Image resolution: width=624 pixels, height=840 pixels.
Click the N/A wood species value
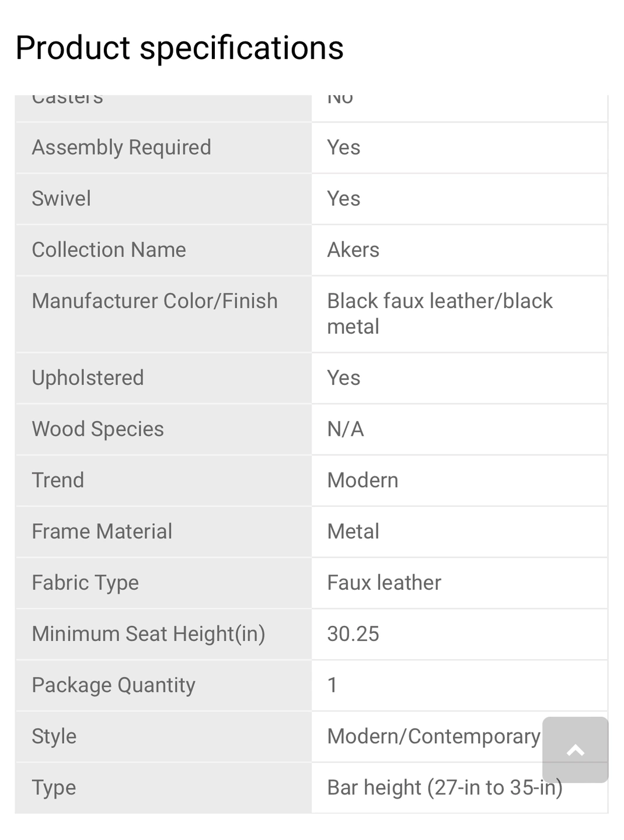pyautogui.click(x=346, y=429)
